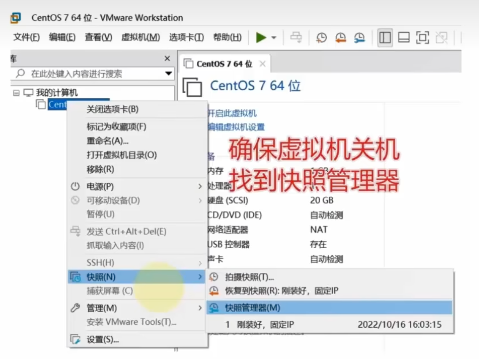Click the send Ctrl+Alt+Del toolbar icon

click(x=296, y=37)
